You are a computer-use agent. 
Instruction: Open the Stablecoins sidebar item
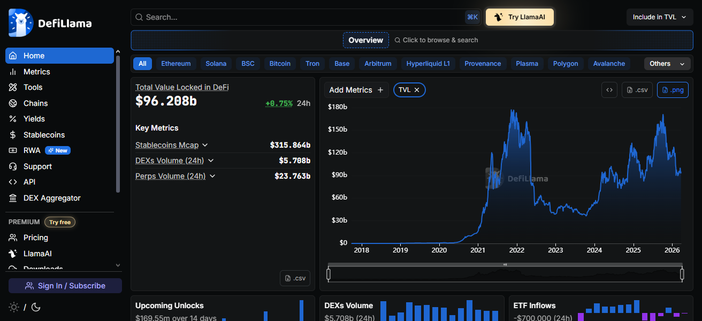[44, 135]
